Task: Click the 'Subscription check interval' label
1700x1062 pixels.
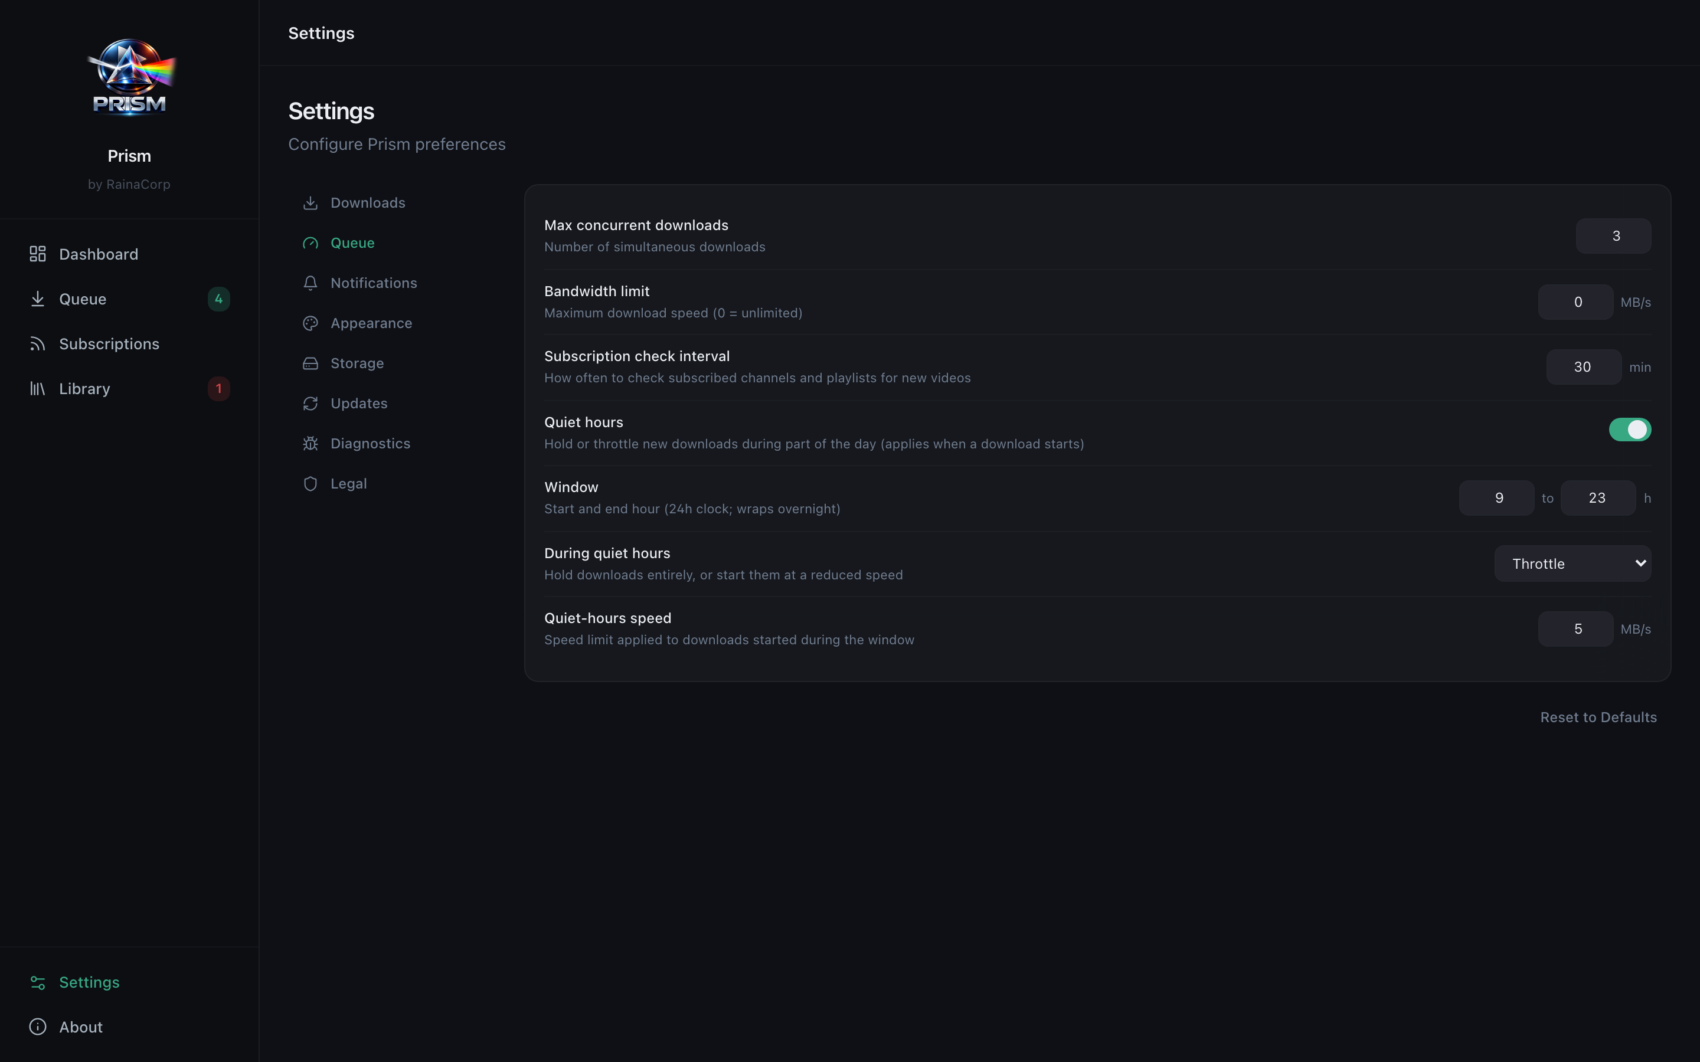Action: tap(637, 356)
